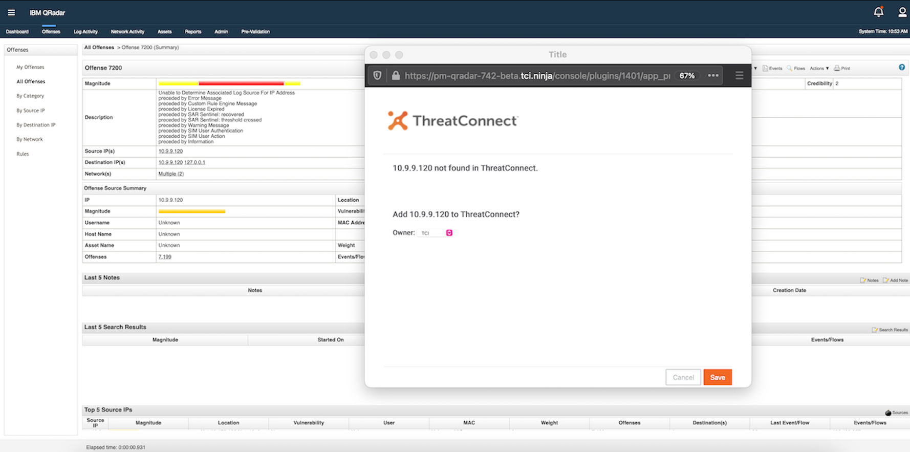This screenshot has width=910, height=452.
Task: Expand the Actions dropdown menu
Action: pos(819,68)
